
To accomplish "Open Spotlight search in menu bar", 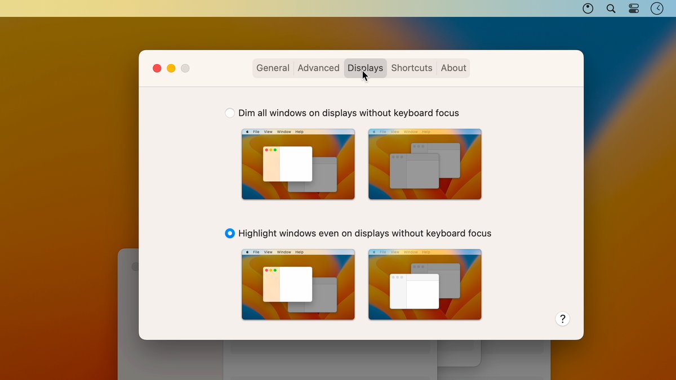I will click(611, 8).
